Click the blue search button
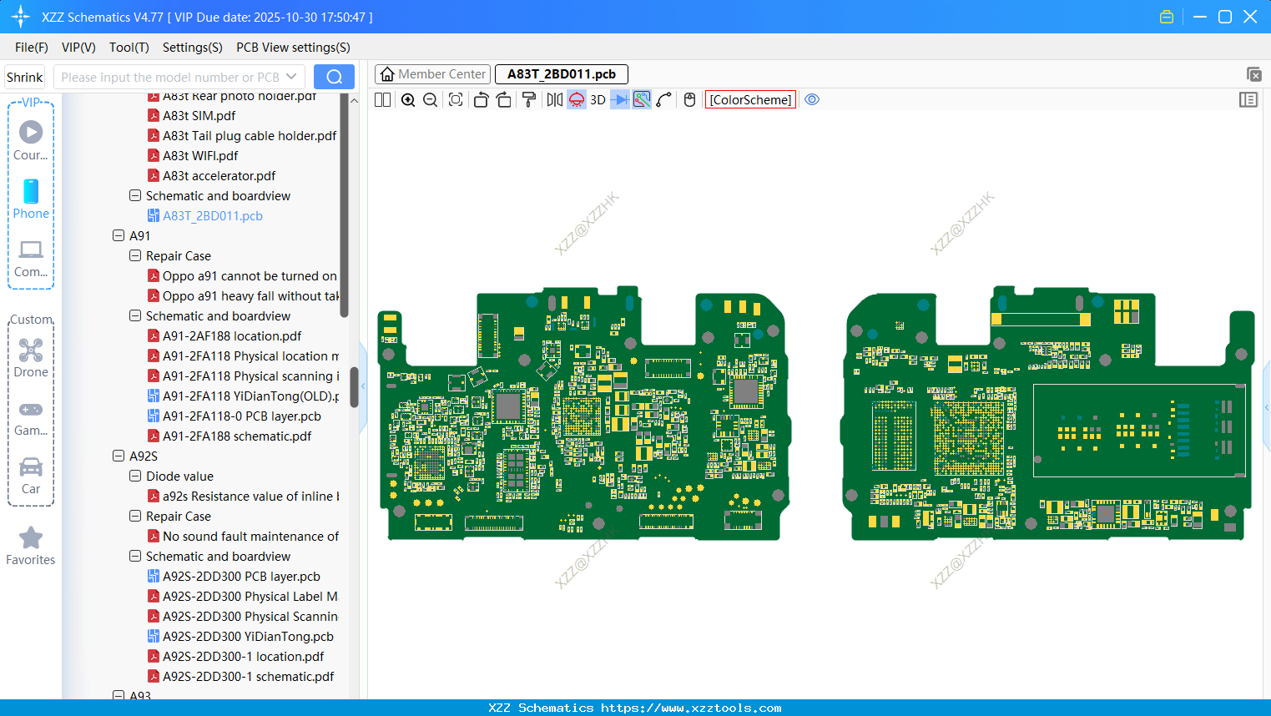This screenshot has width=1271, height=716. (334, 77)
